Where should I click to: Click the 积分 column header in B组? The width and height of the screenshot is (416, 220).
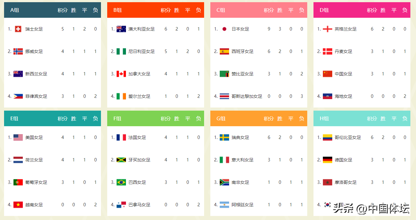coord(166,10)
